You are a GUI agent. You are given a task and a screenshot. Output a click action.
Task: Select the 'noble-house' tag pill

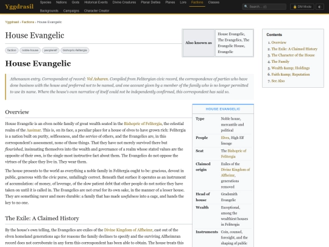point(30,50)
